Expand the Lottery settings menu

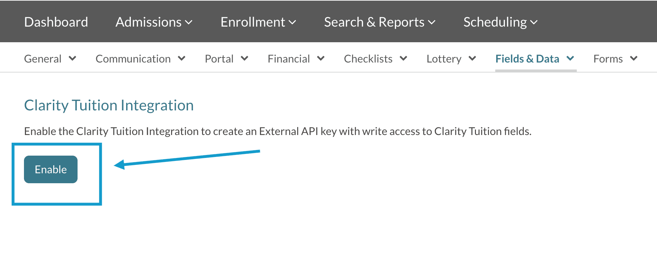pos(473,59)
